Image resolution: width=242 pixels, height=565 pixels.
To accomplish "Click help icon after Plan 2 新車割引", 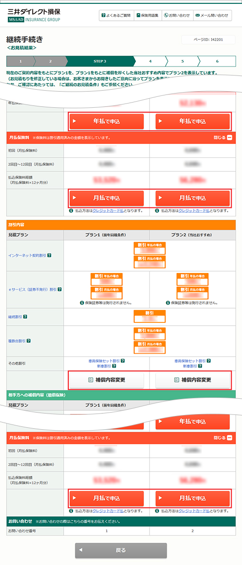I will (200, 366).
